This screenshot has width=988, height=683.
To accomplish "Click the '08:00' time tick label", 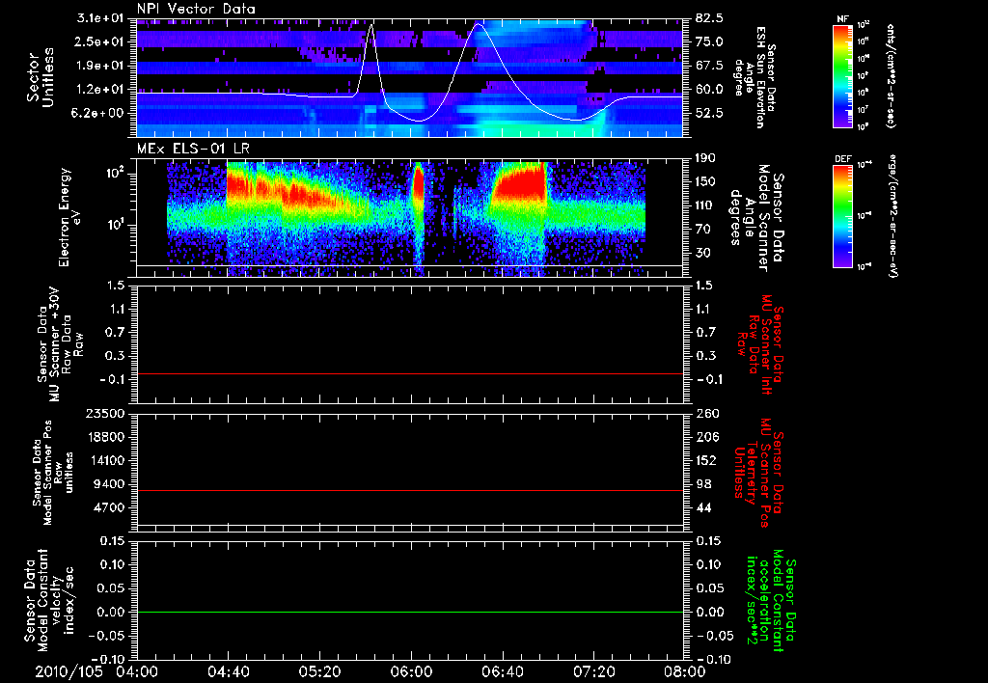I will coord(685,671).
